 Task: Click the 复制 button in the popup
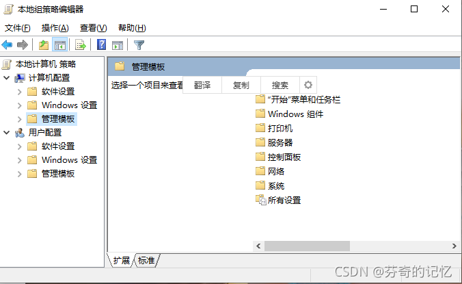click(241, 86)
